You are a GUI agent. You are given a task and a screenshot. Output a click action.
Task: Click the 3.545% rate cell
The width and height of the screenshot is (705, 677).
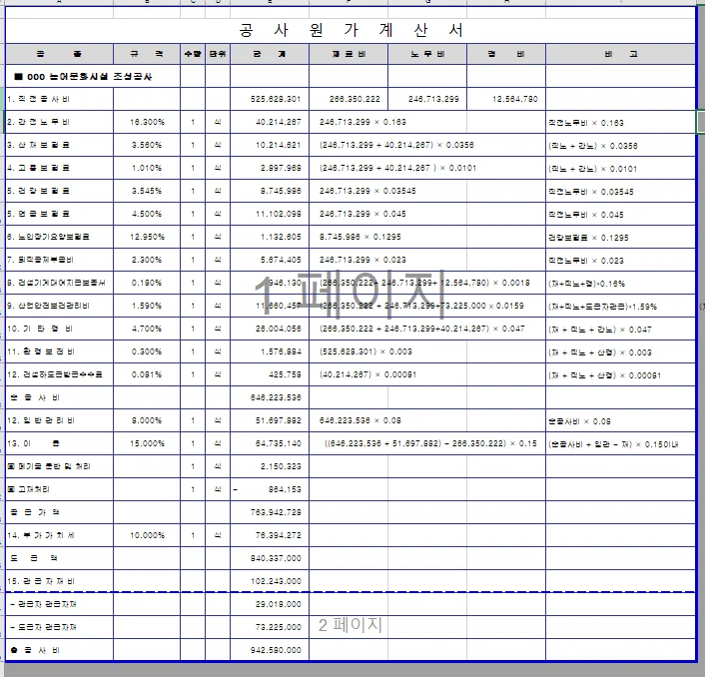coord(147,191)
